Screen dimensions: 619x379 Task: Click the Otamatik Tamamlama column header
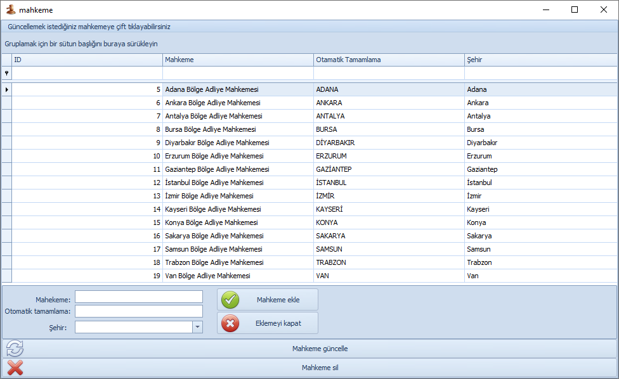(x=389, y=60)
